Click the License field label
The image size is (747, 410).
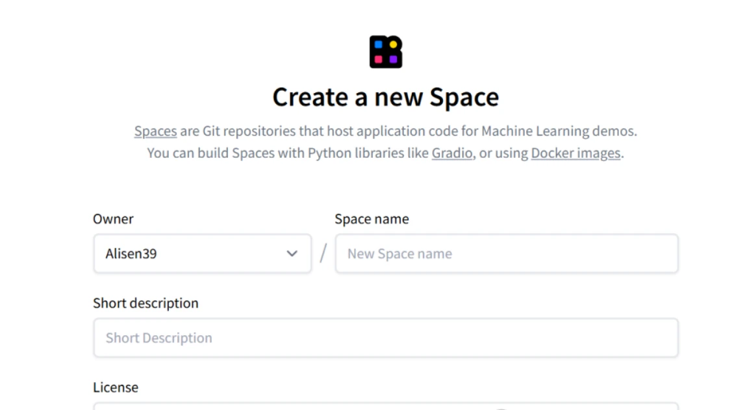click(116, 387)
